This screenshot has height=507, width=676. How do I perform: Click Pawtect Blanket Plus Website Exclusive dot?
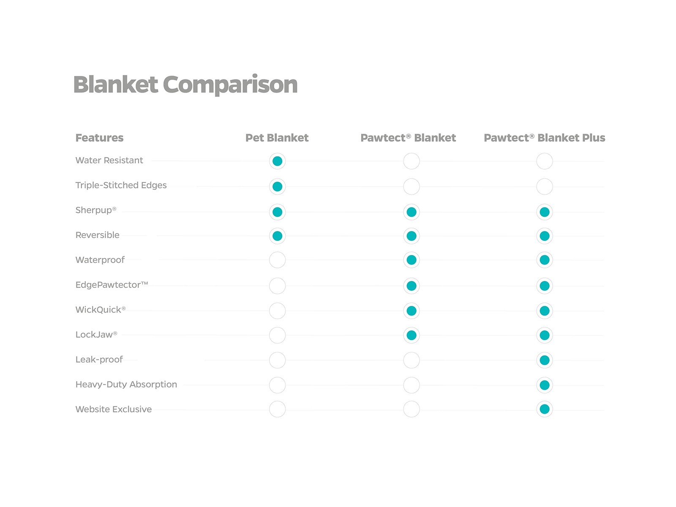(x=544, y=409)
